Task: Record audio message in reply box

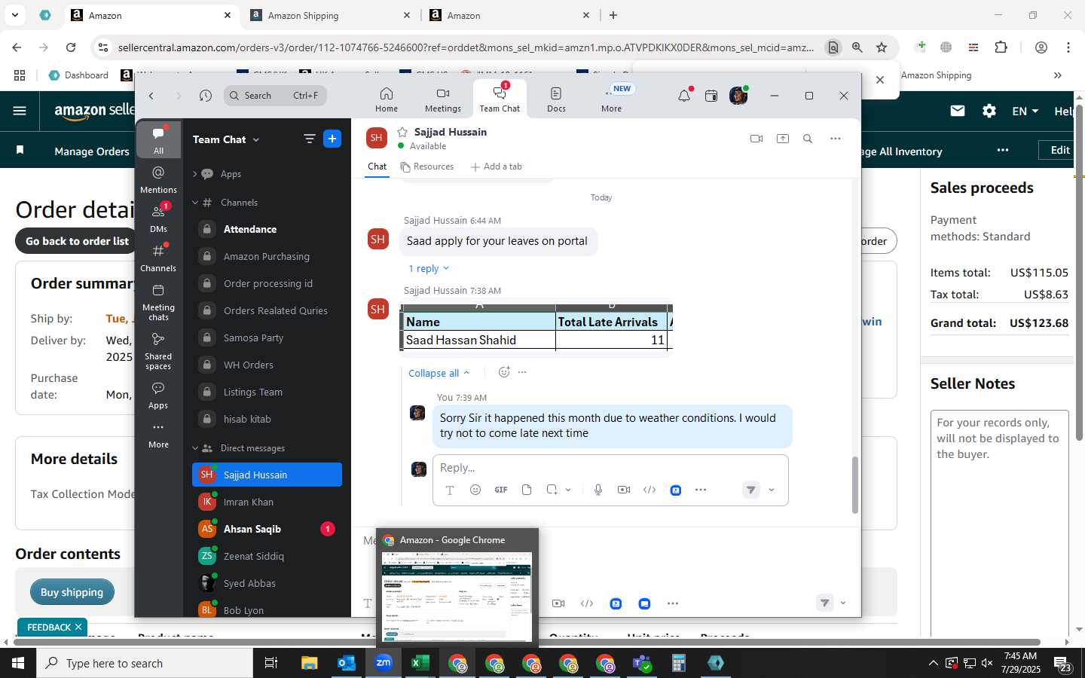Action: coord(598,490)
